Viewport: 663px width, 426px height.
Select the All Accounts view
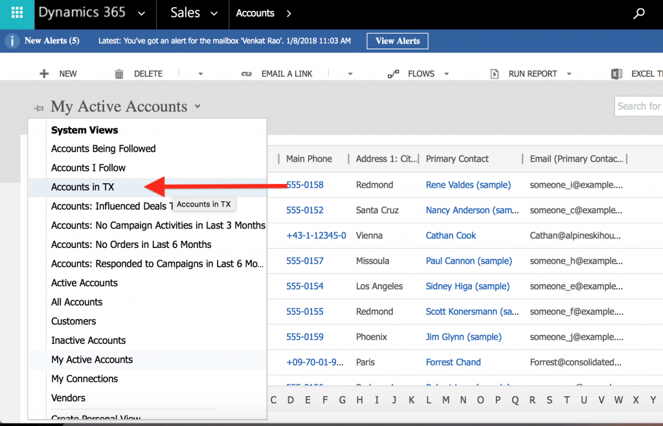77,302
